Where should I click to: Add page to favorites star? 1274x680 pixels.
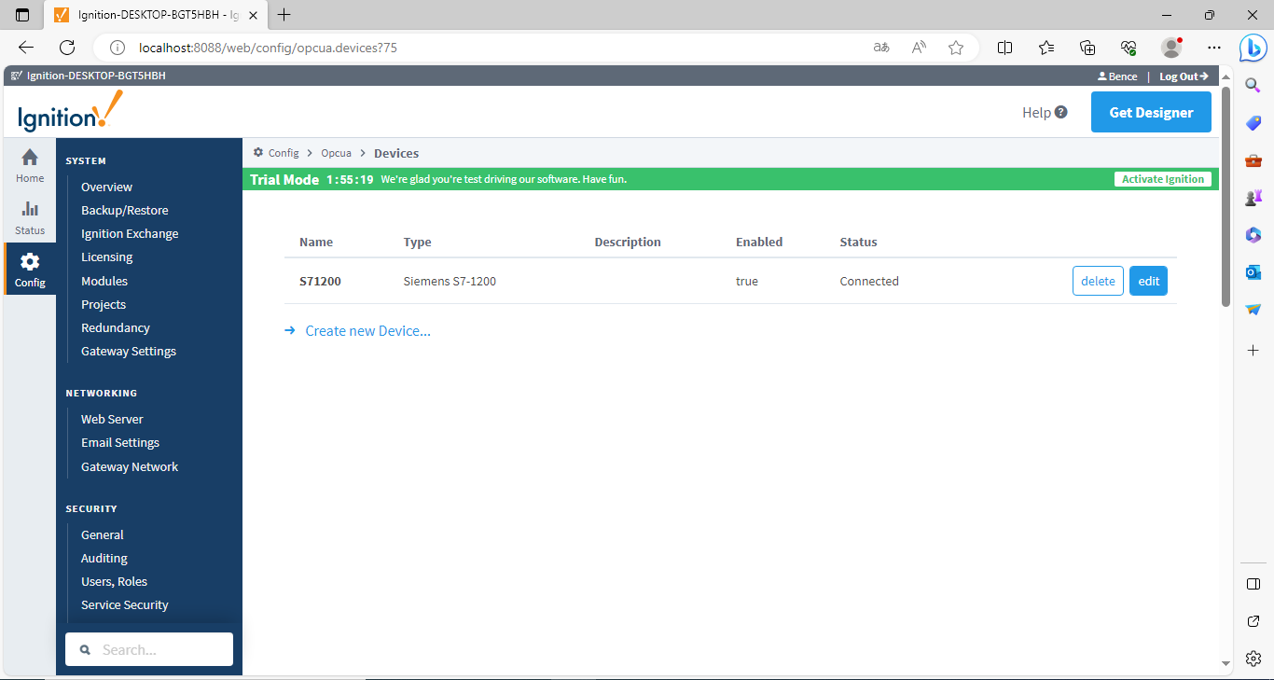coord(956,48)
